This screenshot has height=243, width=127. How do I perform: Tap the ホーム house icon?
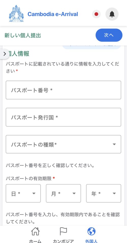pyautogui.click(x=35, y=232)
